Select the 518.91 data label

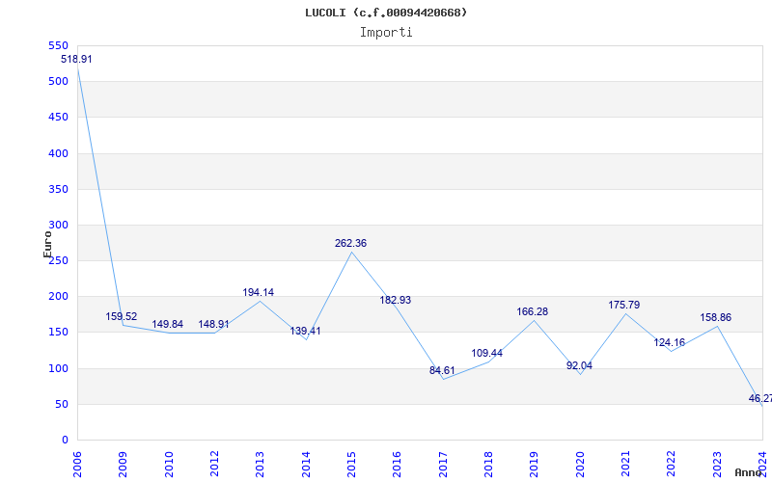pos(76,60)
